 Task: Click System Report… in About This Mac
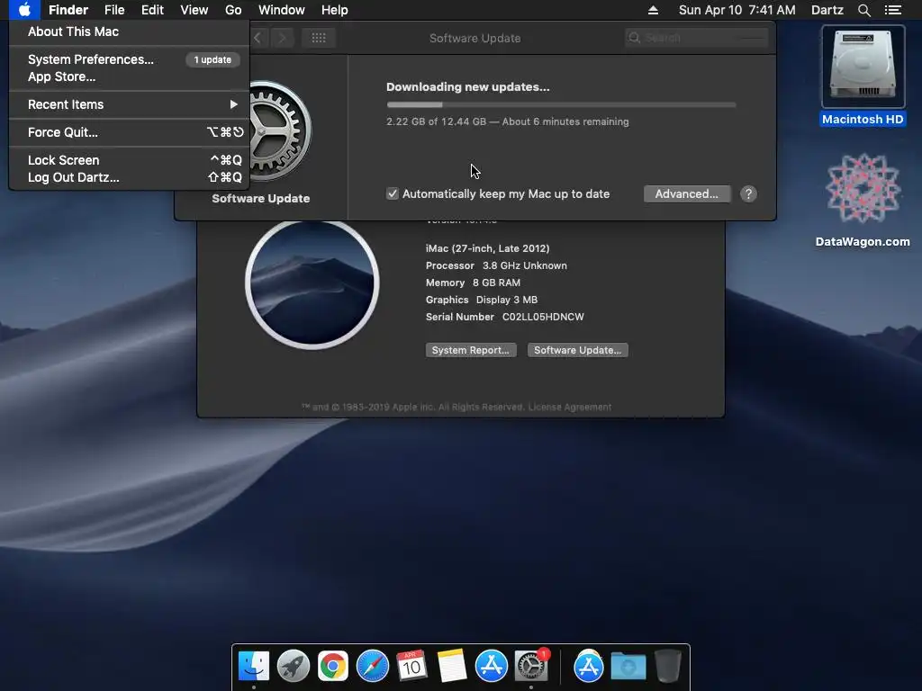[x=470, y=350]
